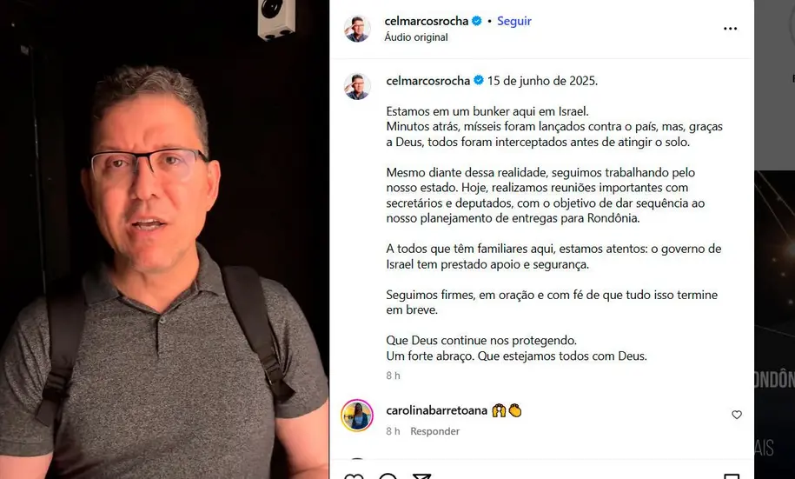
Task: Visit the carolinabarretoana username link
Action: (436, 410)
